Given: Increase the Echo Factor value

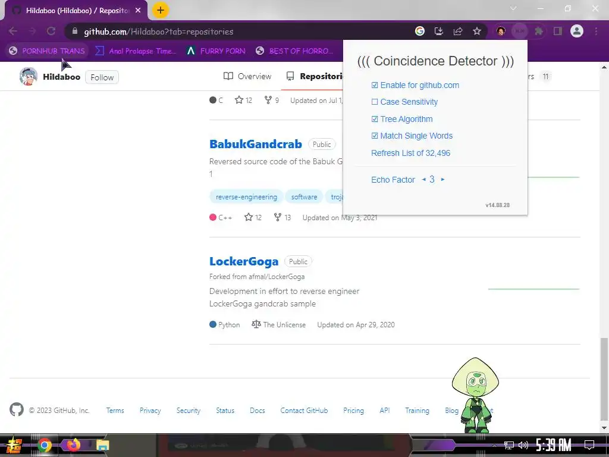Looking at the screenshot, I should point(442,179).
